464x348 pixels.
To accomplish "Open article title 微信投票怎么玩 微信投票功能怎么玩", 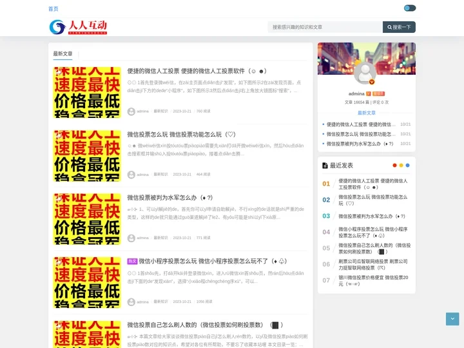I will click(x=181, y=134).
